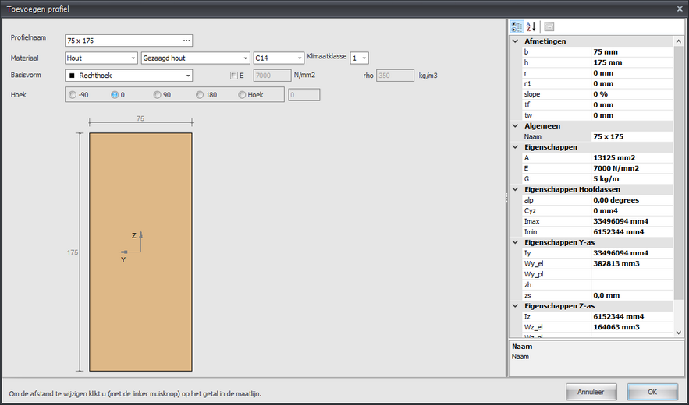Screen dimensions: 689x405
Task: Enable the E modulus checkbox
Action: 234,76
